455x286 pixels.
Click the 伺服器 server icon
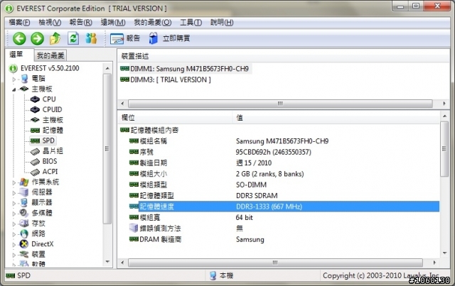pos(23,192)
